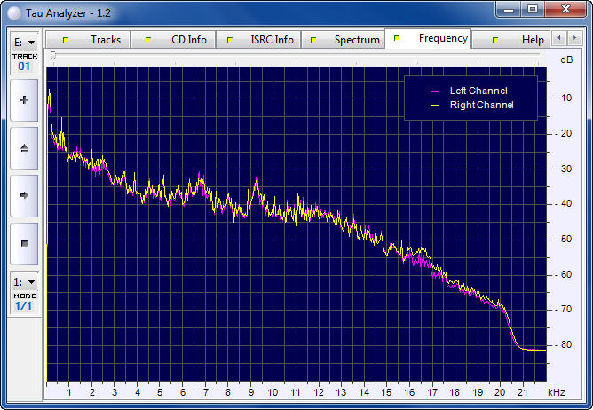Show the Spectrum tab

[x=346, y=40]
